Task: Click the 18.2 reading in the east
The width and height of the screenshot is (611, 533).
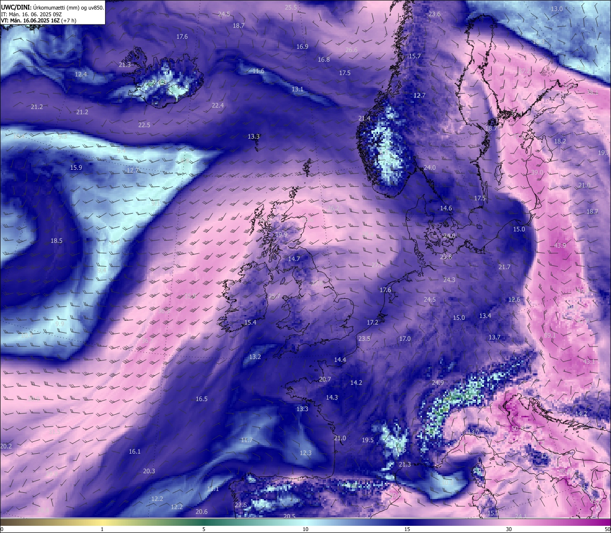Action: pyautogui.click(x=560, y=141)
